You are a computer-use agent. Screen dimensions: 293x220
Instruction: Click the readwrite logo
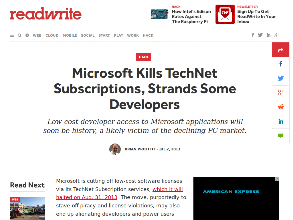[x=46, y=14]
